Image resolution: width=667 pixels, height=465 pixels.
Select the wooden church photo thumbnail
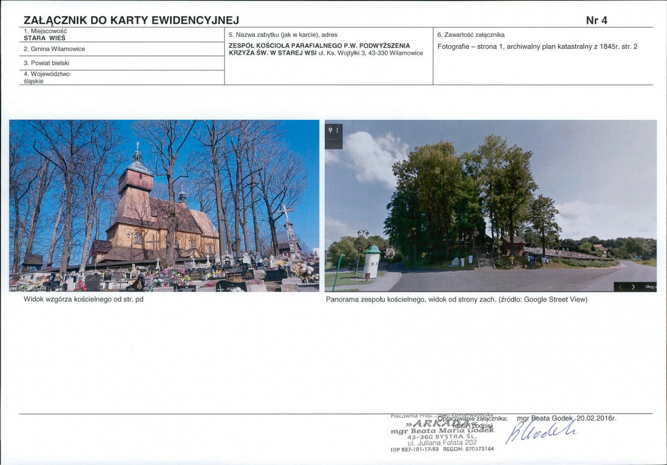click(164, 206)
